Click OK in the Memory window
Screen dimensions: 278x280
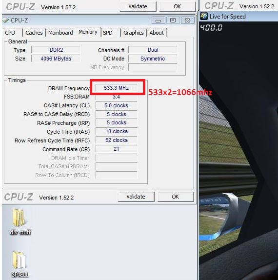pyautogui.click(x=175, y=197)
